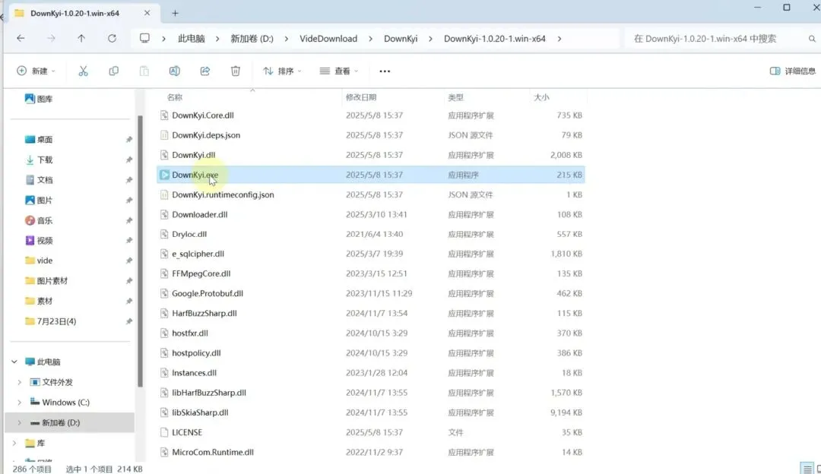Collapse the 此电脑 tree node
This screenshot has width=821, height=474.
[x=14, y=362]
